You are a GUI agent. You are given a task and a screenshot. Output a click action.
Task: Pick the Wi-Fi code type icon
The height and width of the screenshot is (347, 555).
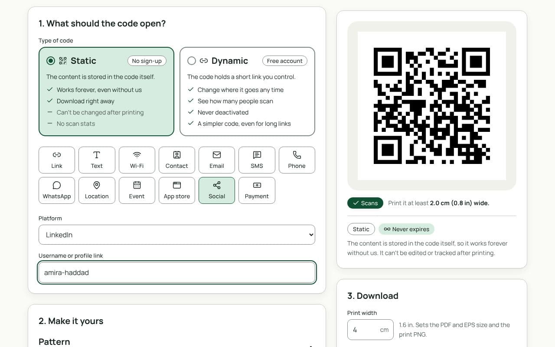137,155
